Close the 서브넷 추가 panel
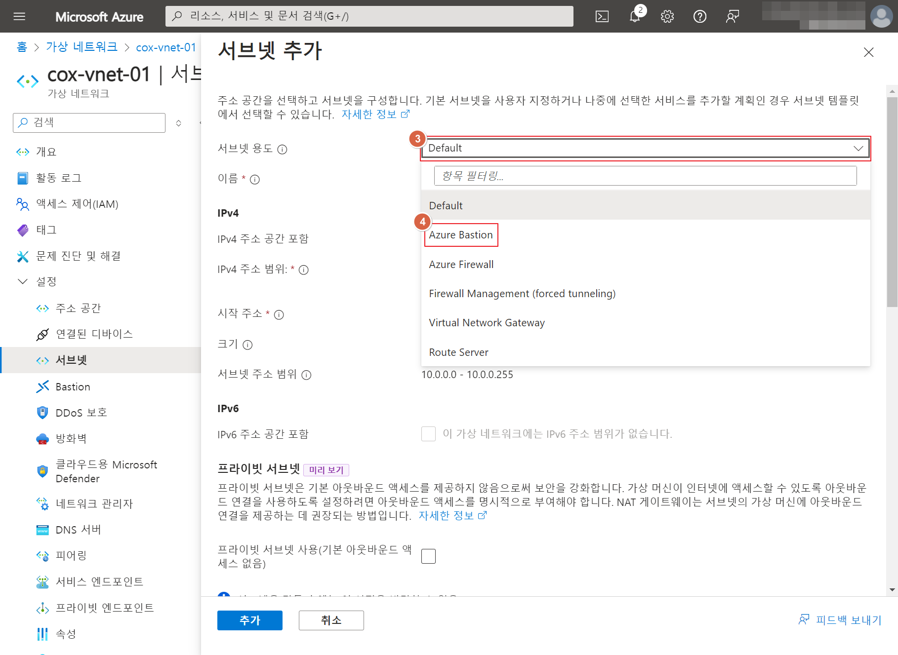Screen dimensions: 898x655 point(869,52)
